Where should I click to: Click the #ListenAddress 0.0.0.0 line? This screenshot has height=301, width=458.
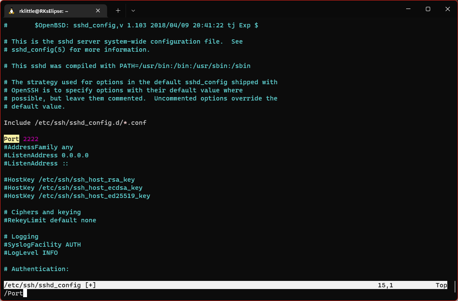click(46, 155)
